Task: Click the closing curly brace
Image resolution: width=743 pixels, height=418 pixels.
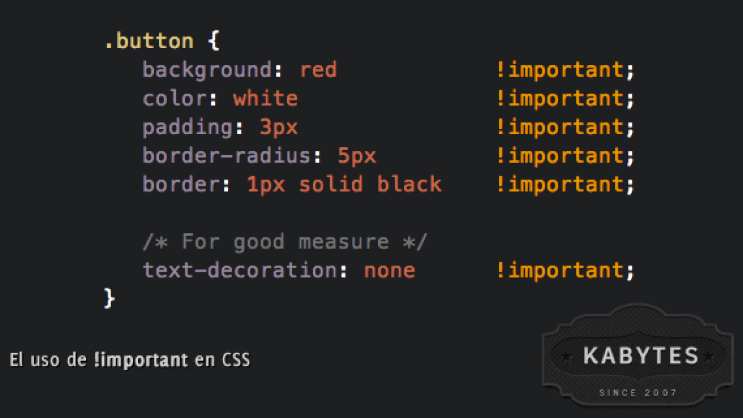Action: click(x=109, y=298)
